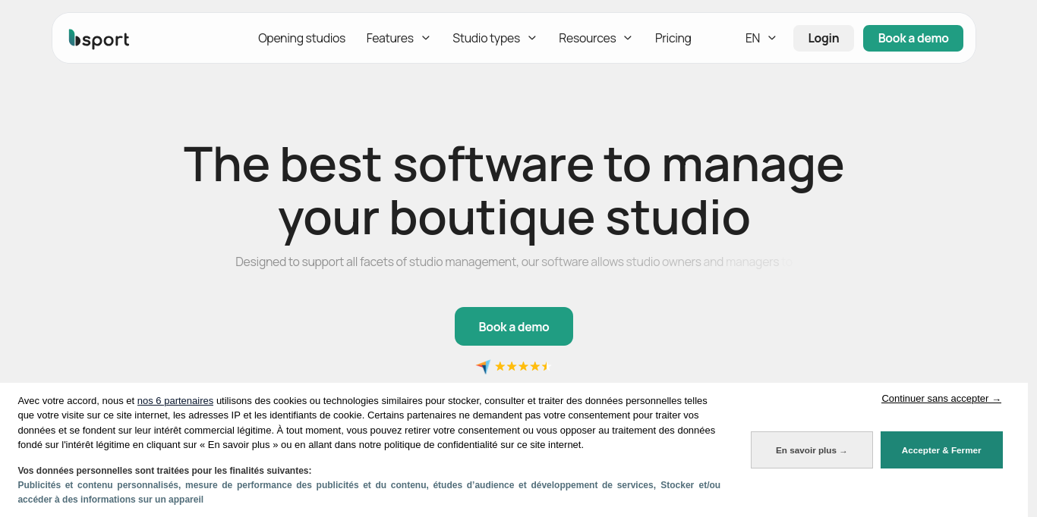The image size is (1037, 517).
Task: Click the En savoir plus button
Action: coord(812,450)
